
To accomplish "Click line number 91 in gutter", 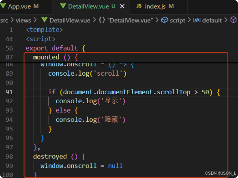I will [x=9, y=92].
